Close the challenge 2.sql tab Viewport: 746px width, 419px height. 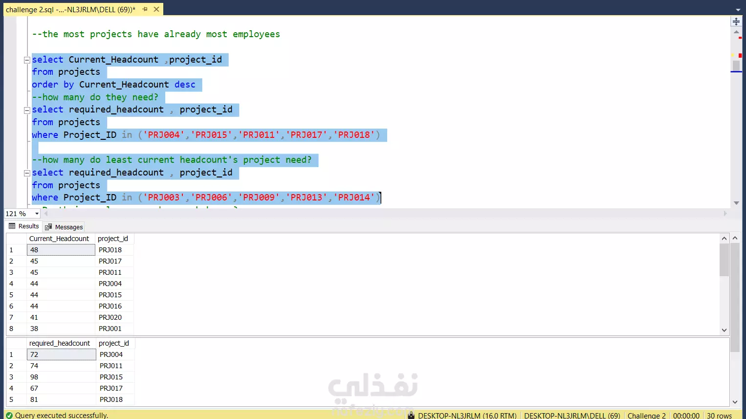tap(156, 9)
